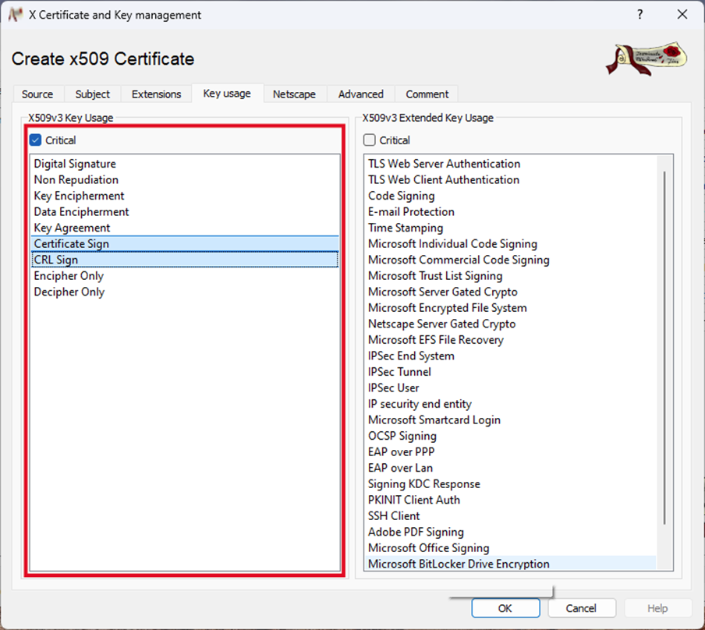
Task: Pick OCSP Signing from extended list
Action: coord(402,436)
